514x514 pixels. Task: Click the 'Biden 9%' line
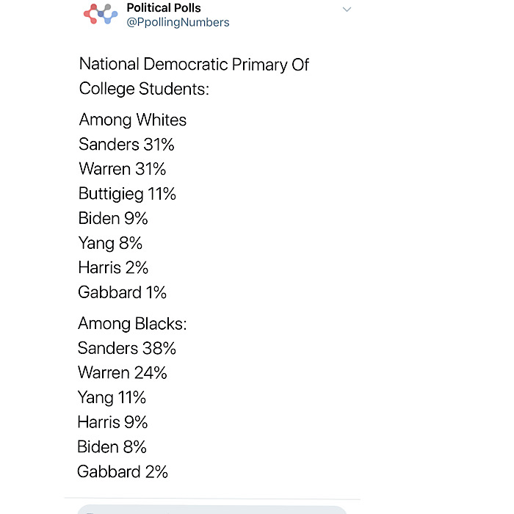pyautogui.click(x=113, y=218)
